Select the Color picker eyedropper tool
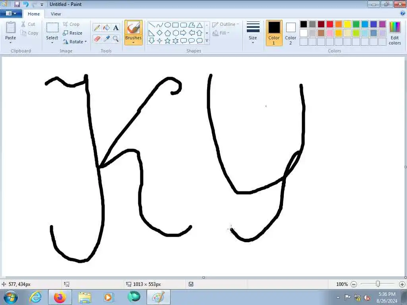Image resolution: width=407 pixels, height=305 pixels. click(x=107, y=39)
